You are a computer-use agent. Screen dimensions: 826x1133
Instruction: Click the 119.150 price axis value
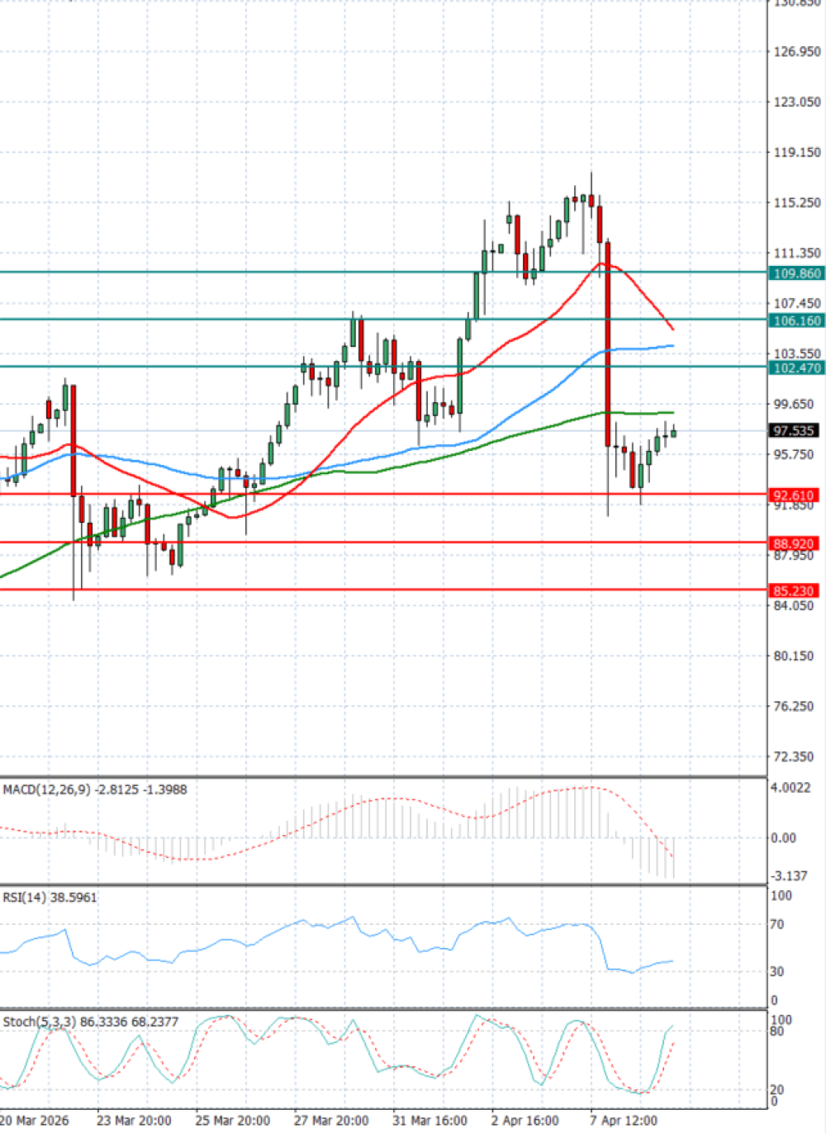pyautogui.click(x=797, y=152)
